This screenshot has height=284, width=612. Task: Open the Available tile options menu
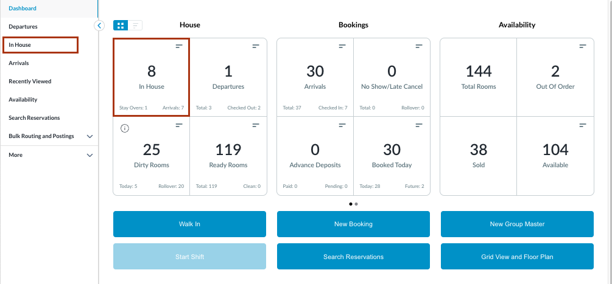point(583,125)
